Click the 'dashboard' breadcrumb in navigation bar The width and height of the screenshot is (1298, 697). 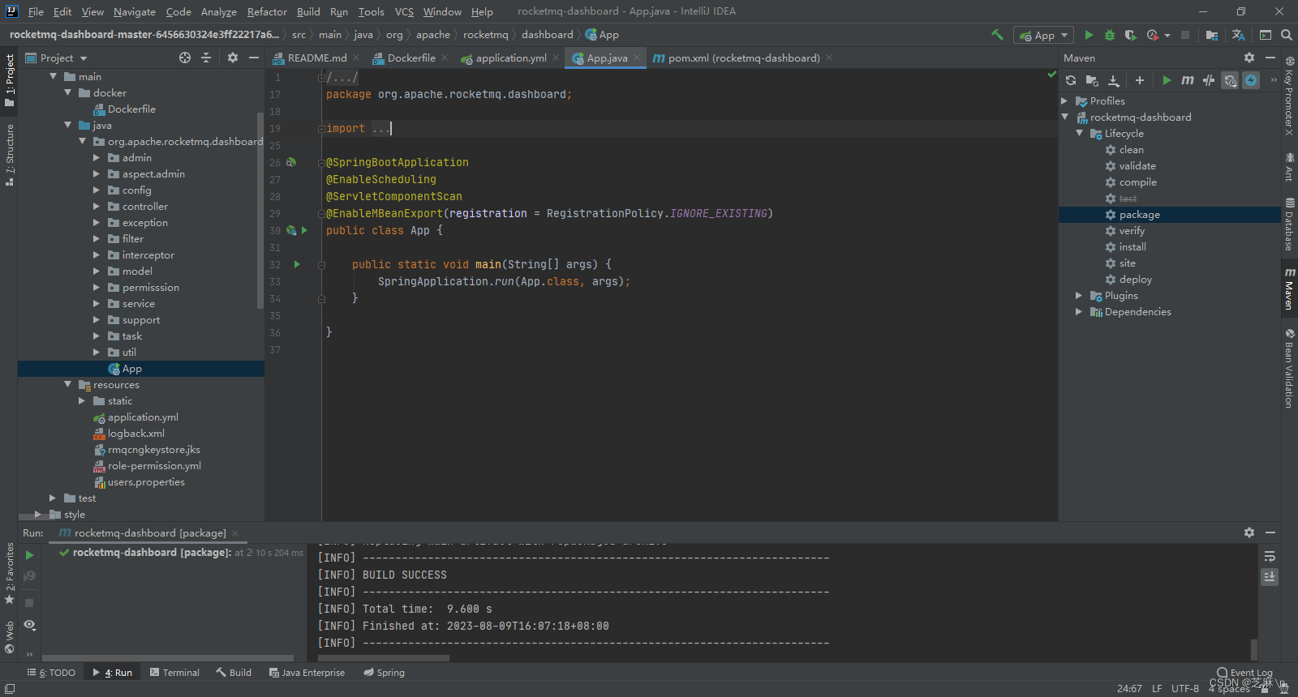547,34
